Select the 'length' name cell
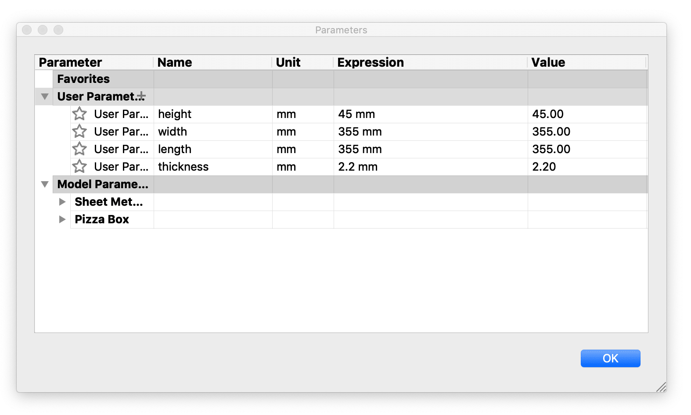Image resolution: width=691 pixels, height=415 pixels. tap(213, 149)
